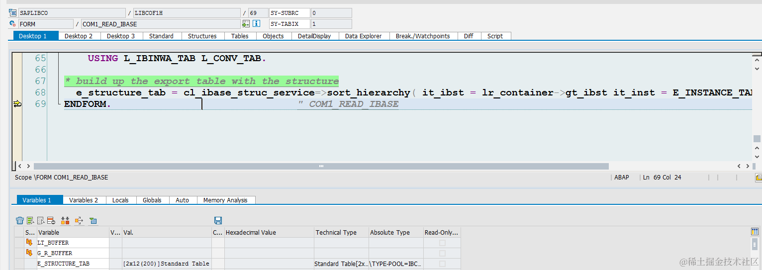Click the Hexadecimal Value column header
This screenshot has width=762, height=270.
[x=269, y=232]
